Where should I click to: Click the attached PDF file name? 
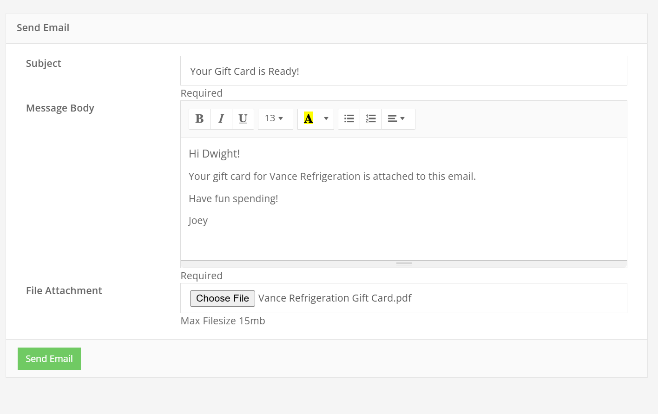click(x=335, y=298)
